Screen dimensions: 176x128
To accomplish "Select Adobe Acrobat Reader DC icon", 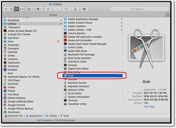I will point(5,31).
